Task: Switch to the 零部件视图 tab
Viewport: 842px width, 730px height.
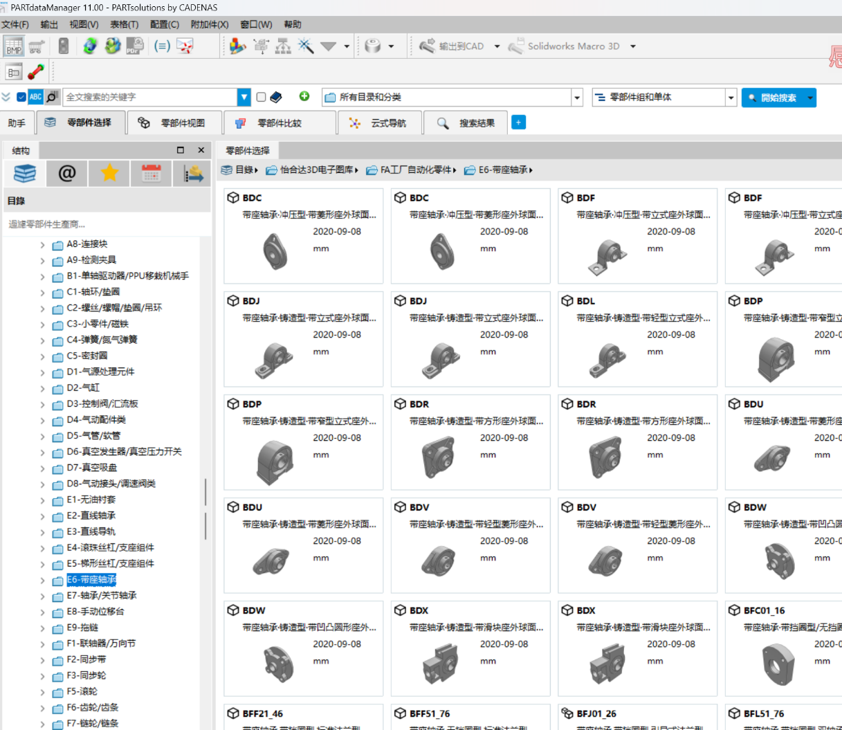Action: click(x=175, y=122)
